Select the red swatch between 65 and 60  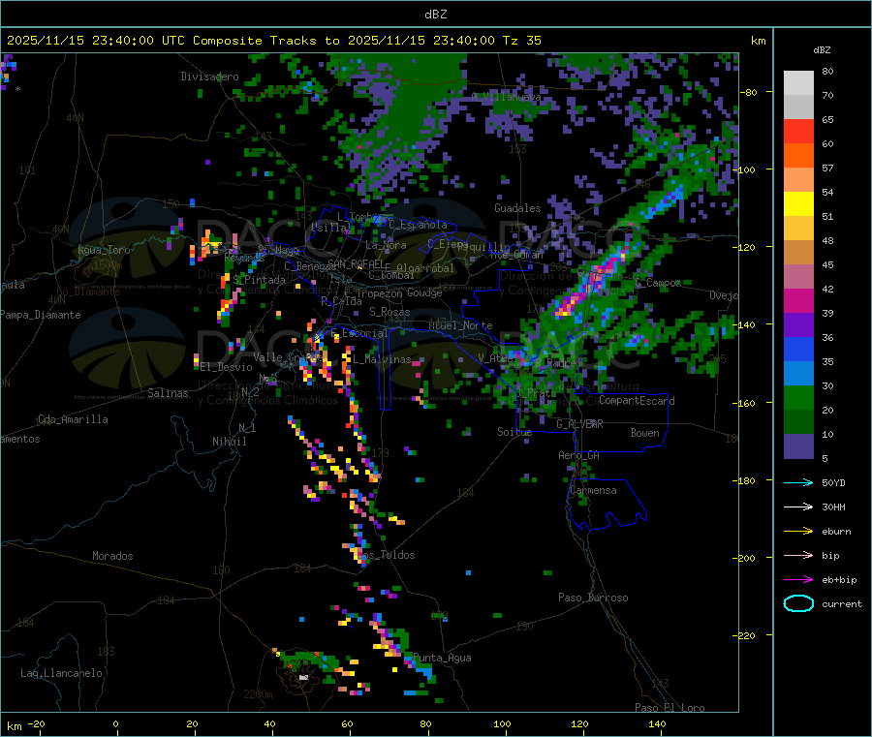798,131
